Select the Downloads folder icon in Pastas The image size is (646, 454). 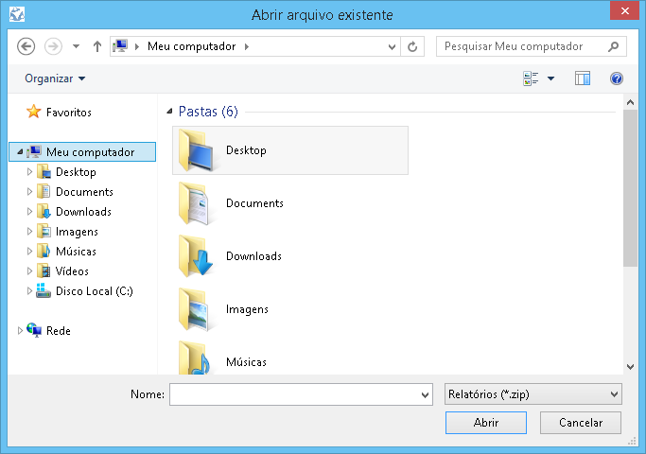195,256
